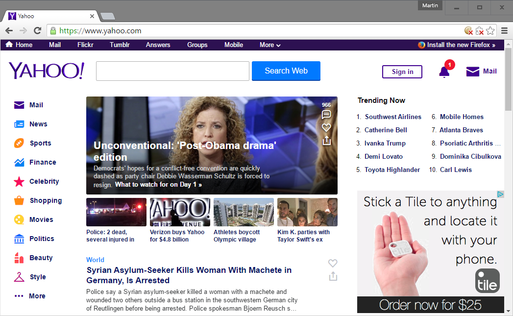Viewport: 513px width, 316px height.
Task: Click the Shopping bag icon
Action: [19, 200]
